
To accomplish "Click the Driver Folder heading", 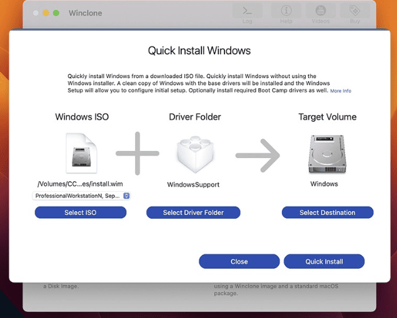I will (x=194, y=117).
